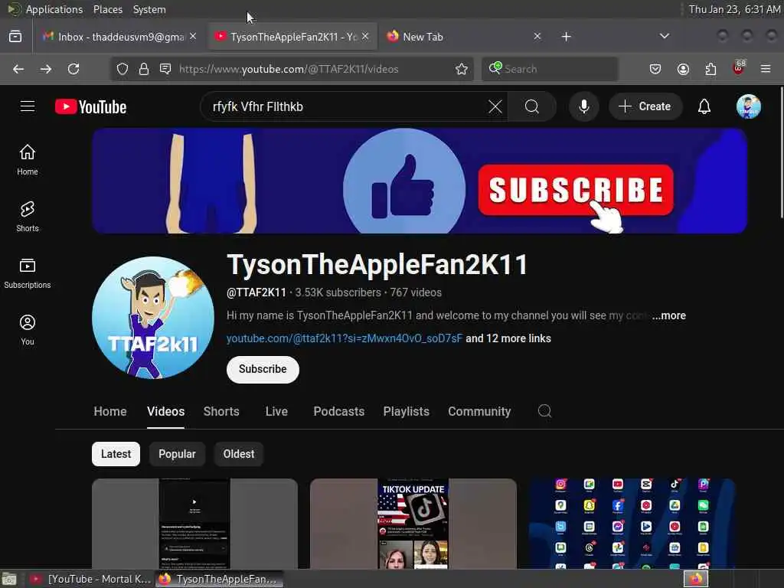This screenshot has width=784, height=588.
Task: Open channel Home tab
Action: (x=110, y=411)
